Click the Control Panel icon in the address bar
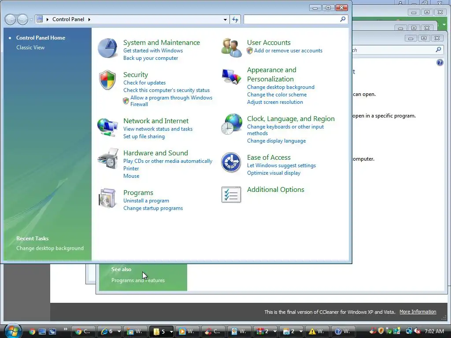The height and width of the screenshot is (338, 451). pos(40,19)
